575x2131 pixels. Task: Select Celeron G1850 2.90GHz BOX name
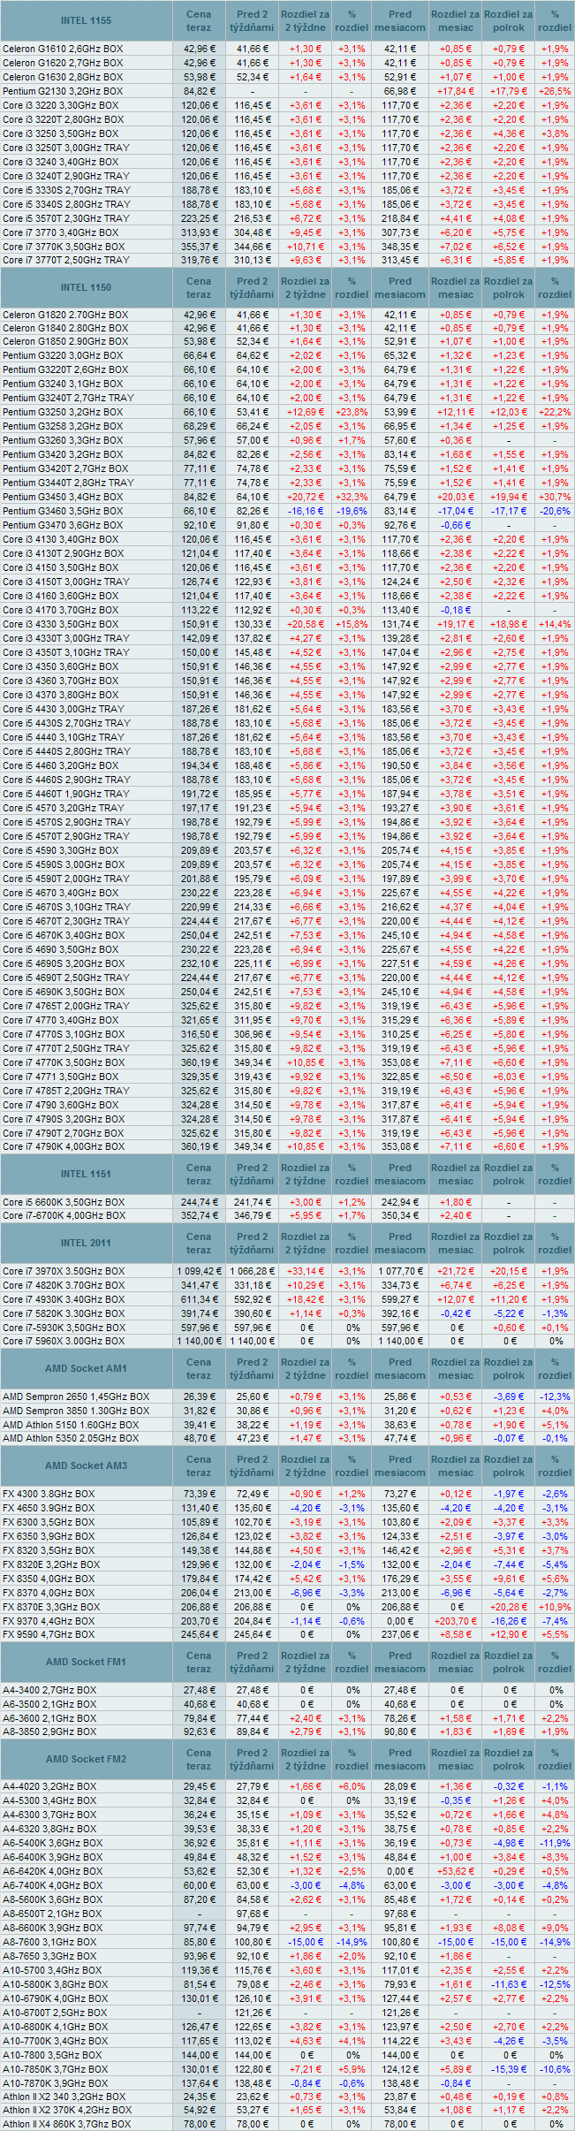pyautogui.click(x=65, y=341)
